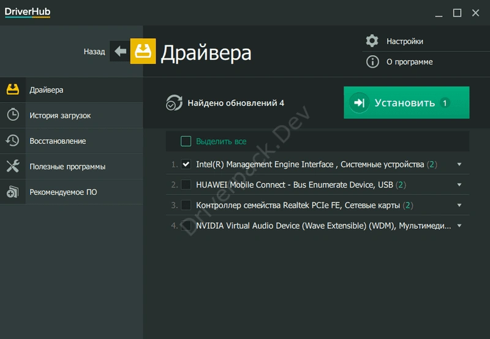Check the NVIDIA Virtual Audio Device box

tap(186, 226)
